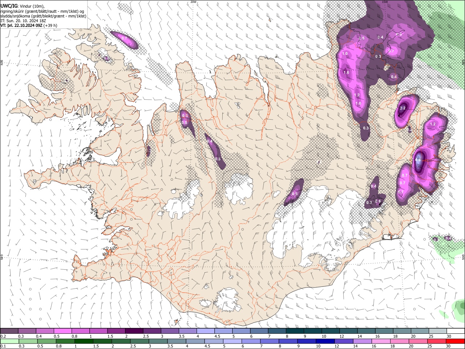Click the '1.6' snowfall value on the map
The height and width of the screenshot is (349, 465).
tap(346, 73)
